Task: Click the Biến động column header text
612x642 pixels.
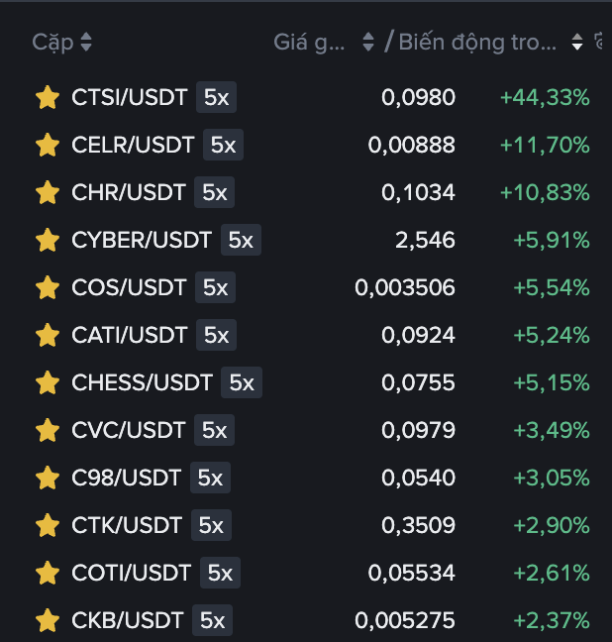Action: [477, 43]
